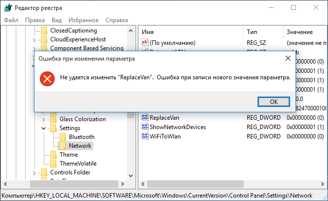Image resolution: width=328 pixels, height=201 pixels.
Task: Click the tree pane horizontal scrollbar thumb
Action: [x=74, y=184]
